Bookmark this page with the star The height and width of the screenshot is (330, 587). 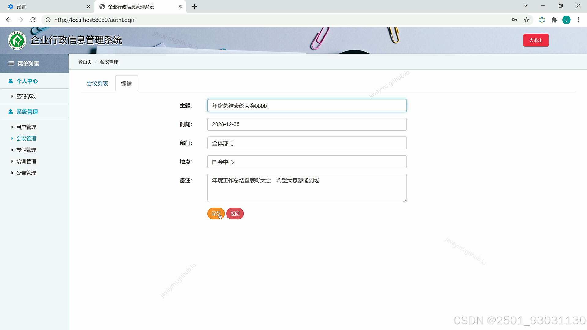point(526,20)
